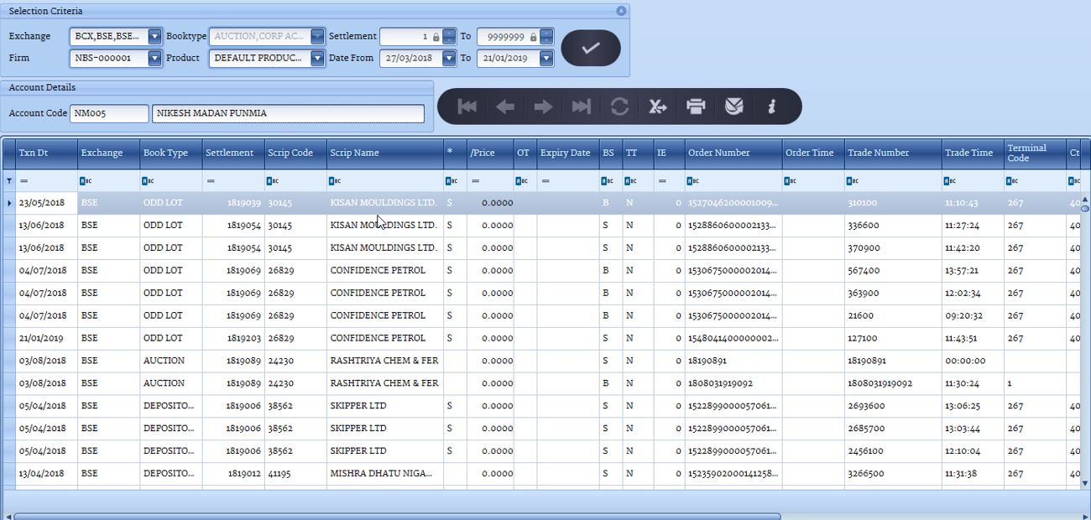This screenshot has width=1091, height=520.
Task: Click the print icon
Action: pos(696,107)
